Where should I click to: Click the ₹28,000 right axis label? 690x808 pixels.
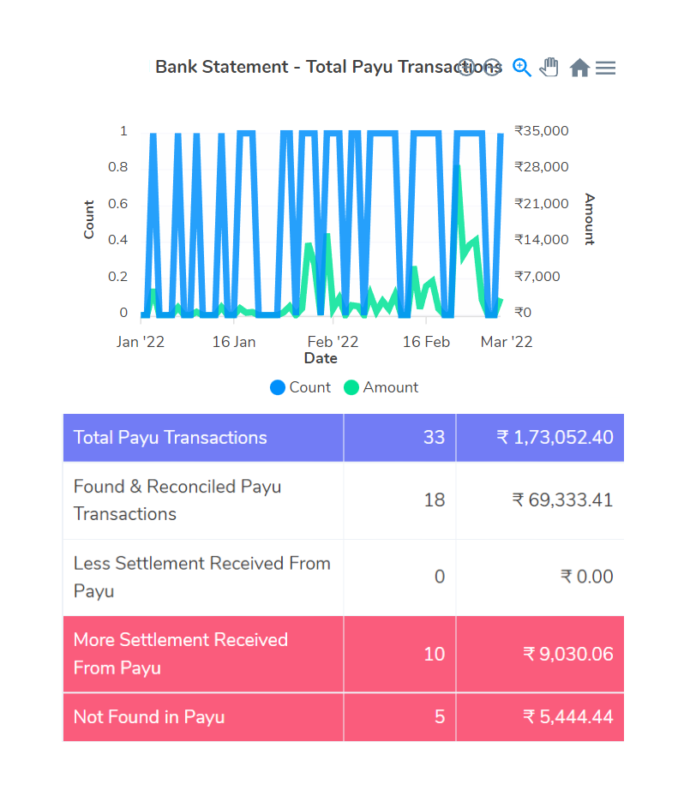(542, 167)
